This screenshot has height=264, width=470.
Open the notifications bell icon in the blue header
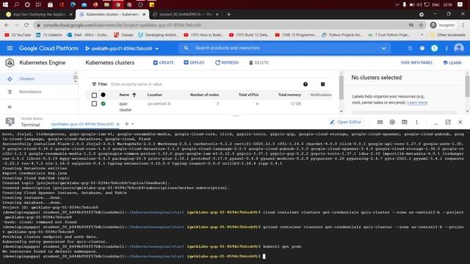[434, 48]
